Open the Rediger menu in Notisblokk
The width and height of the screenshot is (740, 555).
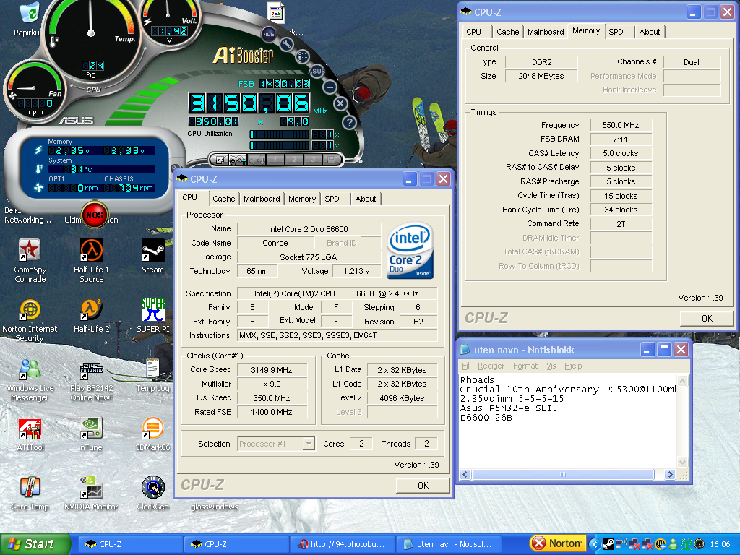coord(491,366)
